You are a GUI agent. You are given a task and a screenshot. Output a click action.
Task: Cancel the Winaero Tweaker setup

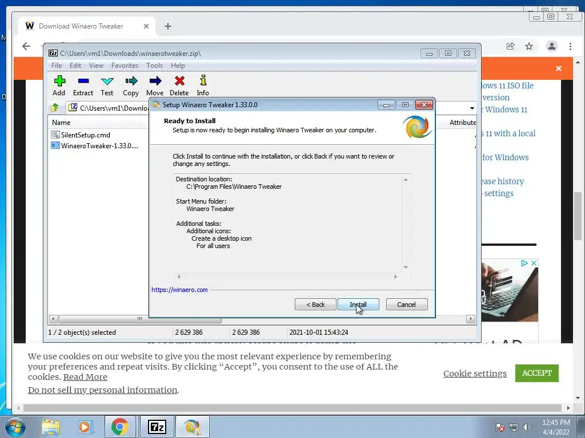coord(407,305)
